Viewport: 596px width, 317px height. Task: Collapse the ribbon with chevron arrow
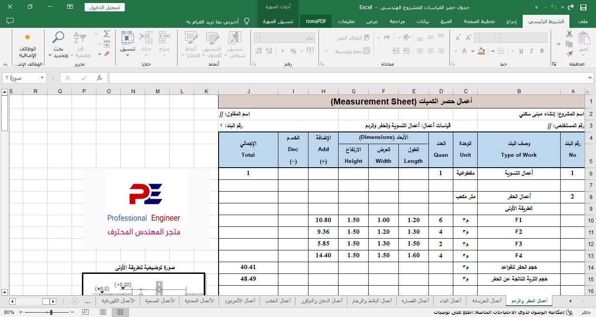coord(4,64)
